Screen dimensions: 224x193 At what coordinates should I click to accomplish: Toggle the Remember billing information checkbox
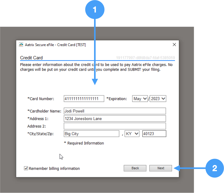coord(26,168)
